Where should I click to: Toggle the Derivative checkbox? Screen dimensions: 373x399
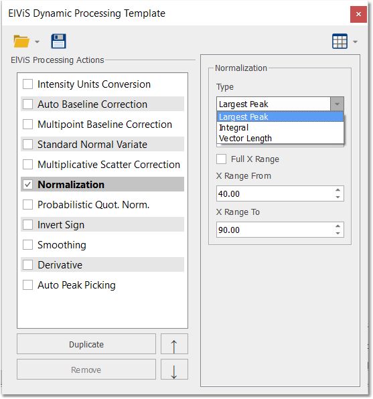27,265
